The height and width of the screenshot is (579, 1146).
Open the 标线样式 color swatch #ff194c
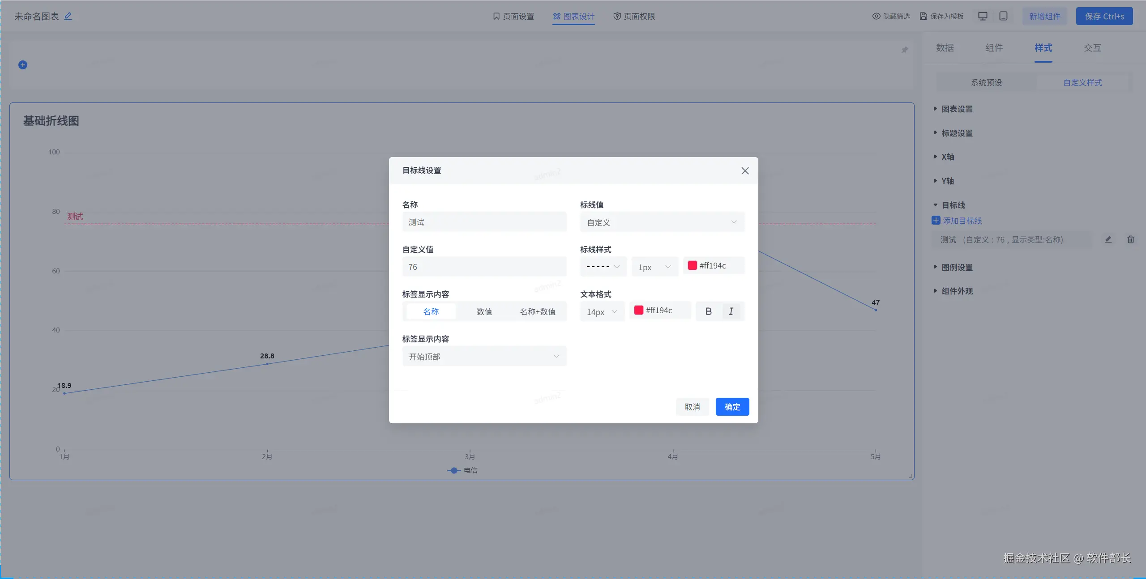(692, 265)
